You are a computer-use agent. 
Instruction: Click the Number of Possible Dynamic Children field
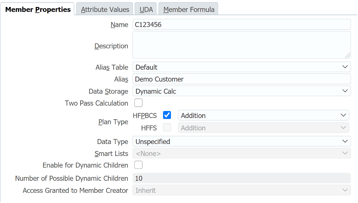pyautogui.click(x=241, y=178)
